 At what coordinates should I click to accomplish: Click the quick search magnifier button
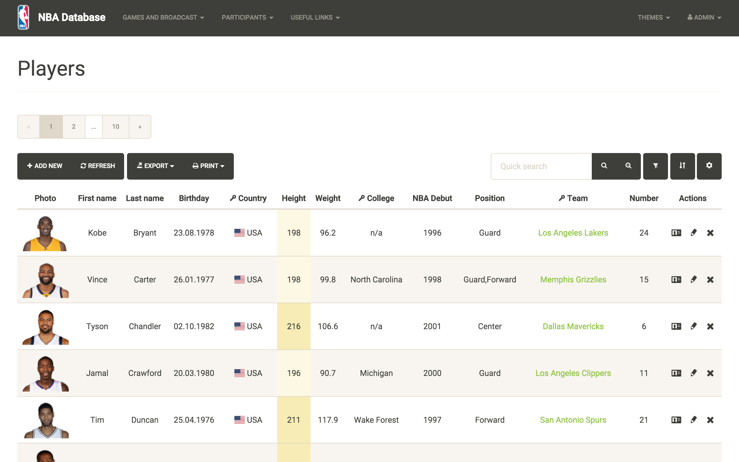coord(604,166)
